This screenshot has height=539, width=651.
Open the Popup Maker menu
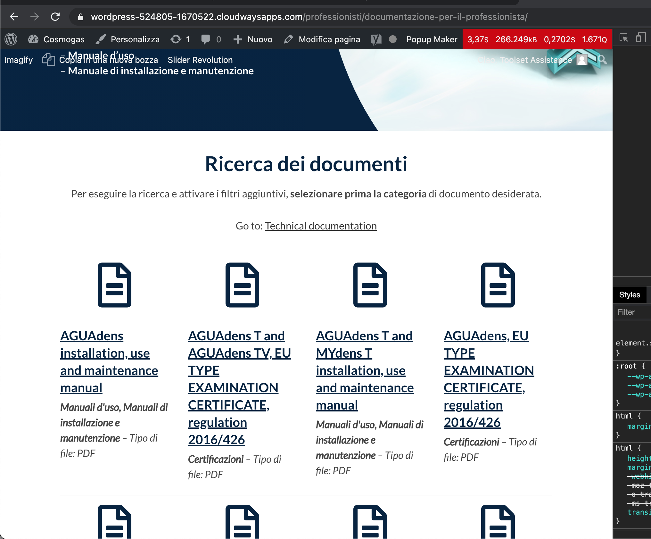pyautogui.click(x=432, y=39)
